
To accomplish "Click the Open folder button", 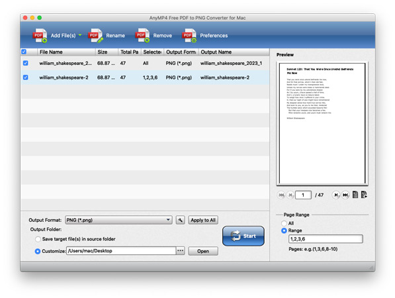I will pyautogui.click(x=203, y=251).
